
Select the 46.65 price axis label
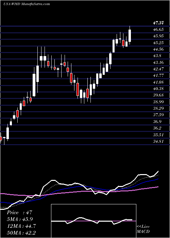click(x=158, y=30)
